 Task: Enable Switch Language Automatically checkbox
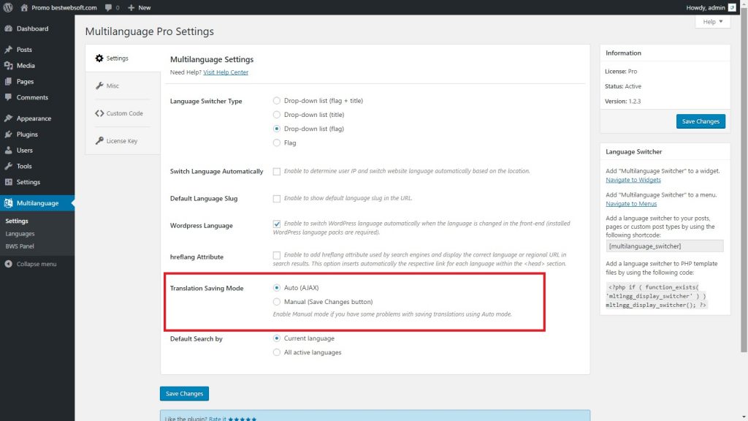(277, 171)
